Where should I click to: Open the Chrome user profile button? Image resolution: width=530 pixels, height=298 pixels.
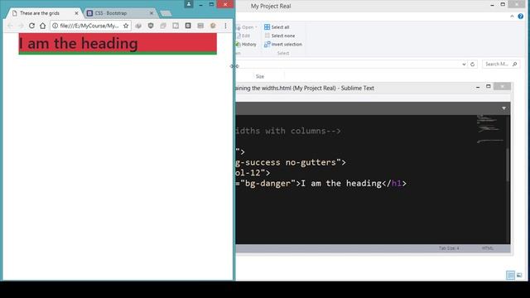[x=189, y=4]
